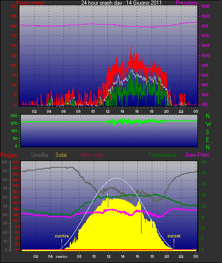Click the sunrise label on bottom time axis
This screenshot has width=222, height=263.
point(62,257)
